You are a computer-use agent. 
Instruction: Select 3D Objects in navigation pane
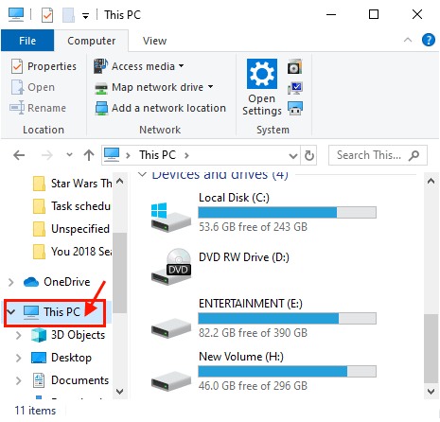pos(68,335)
